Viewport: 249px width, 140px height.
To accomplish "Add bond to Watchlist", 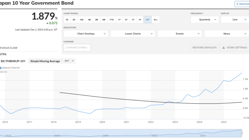I will 241,4.
